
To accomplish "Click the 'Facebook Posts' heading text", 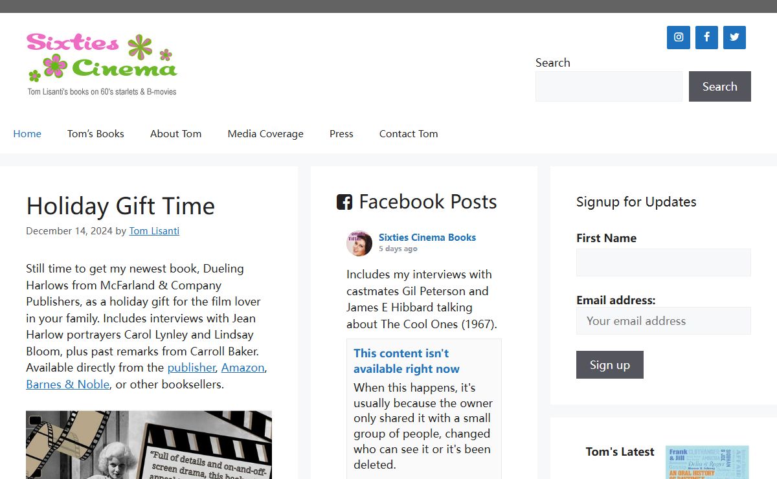I will pyautogui.click(x=428, y=202).
